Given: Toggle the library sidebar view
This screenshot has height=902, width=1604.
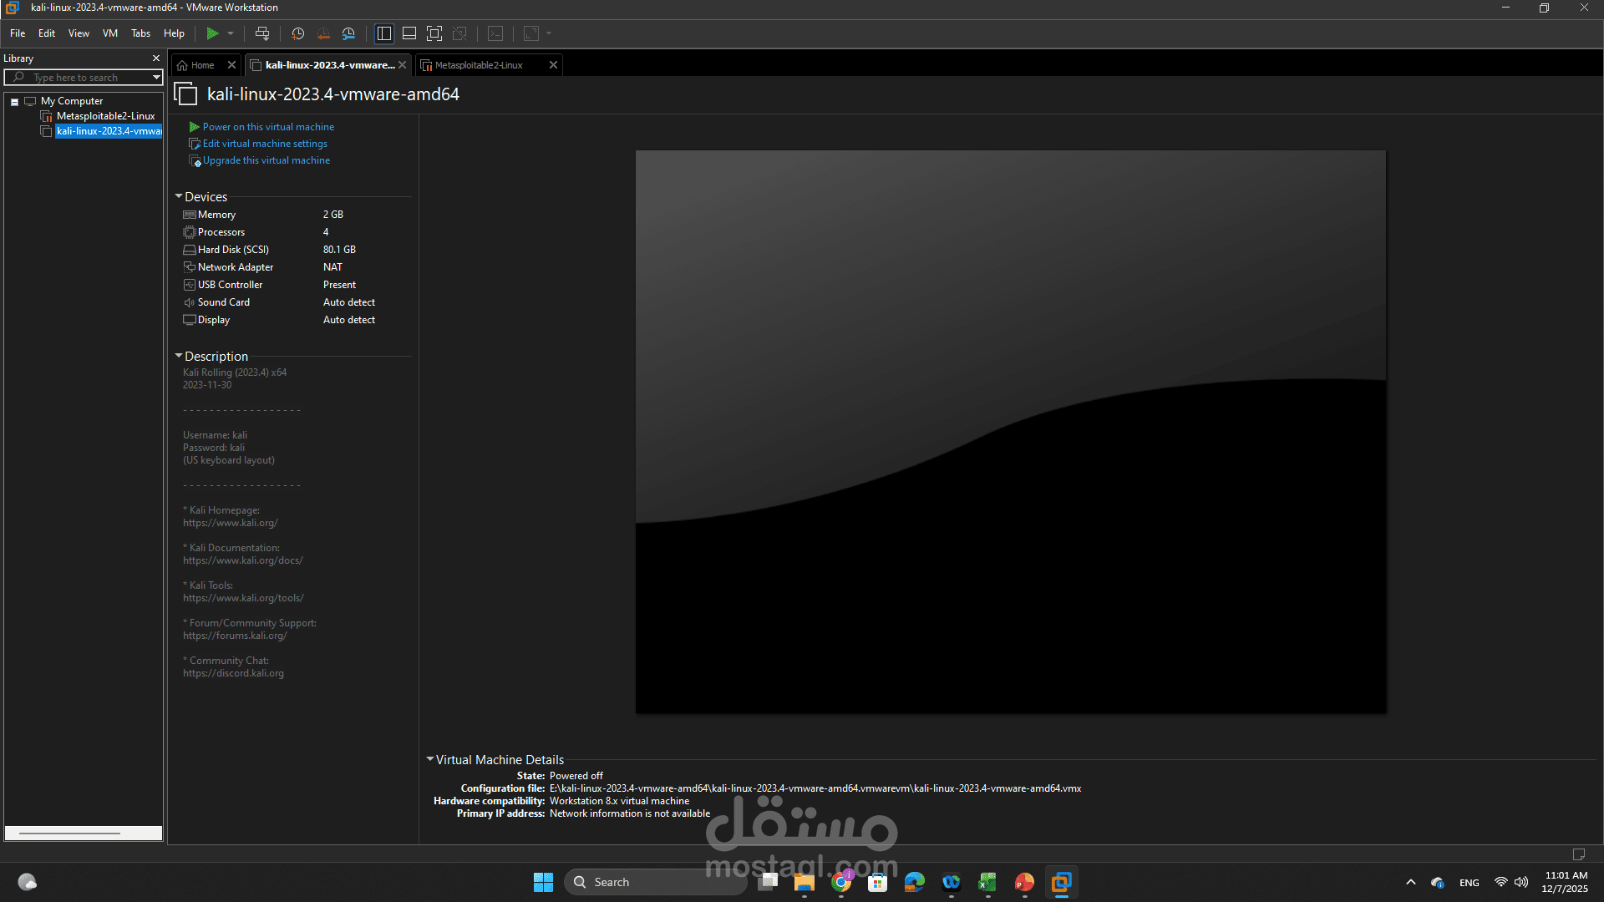Looking at the screenshot, I should click(x=384, y=33).
